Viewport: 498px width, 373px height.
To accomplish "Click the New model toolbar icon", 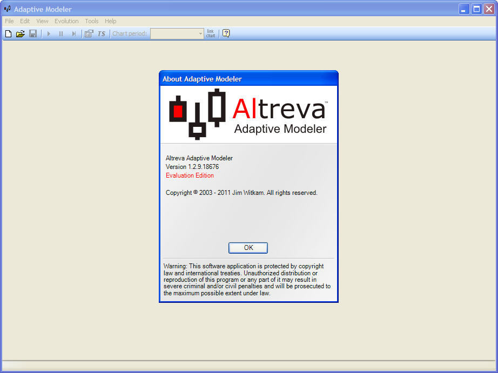I will pos(8,33).
